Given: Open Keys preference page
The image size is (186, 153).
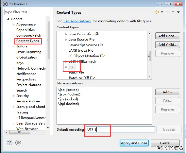Looking at the screenshot, I should tap(20, 63).
